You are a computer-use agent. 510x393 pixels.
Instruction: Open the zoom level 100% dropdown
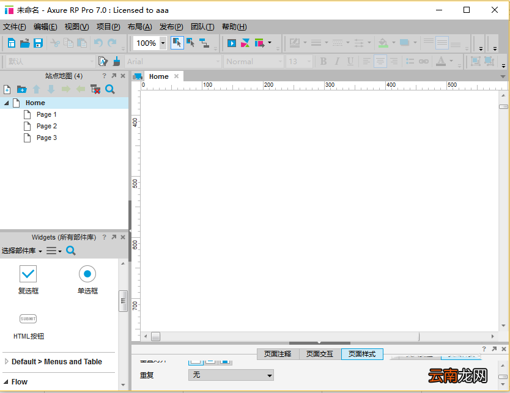click(163, 43)
